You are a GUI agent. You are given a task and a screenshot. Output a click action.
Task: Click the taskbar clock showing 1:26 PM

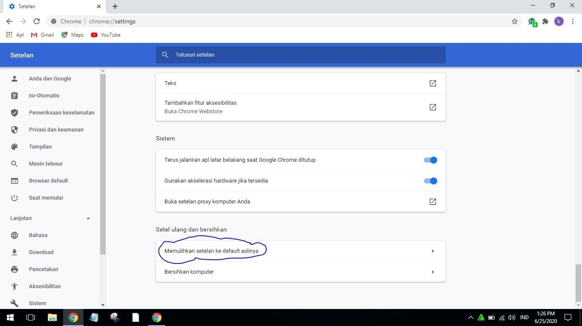(x=546, y=317)
